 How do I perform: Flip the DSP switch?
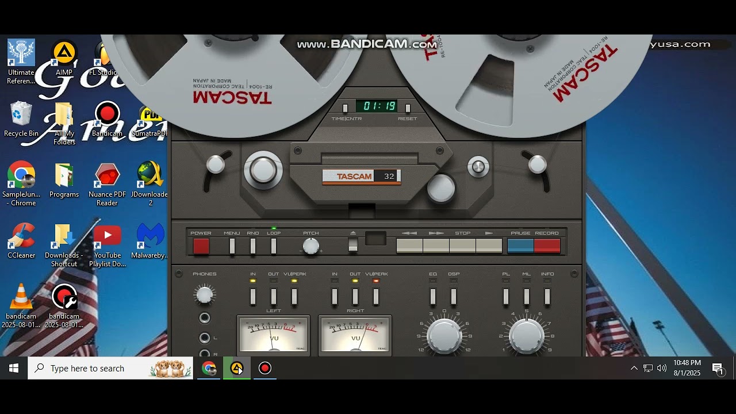click(x=454, y=297)
